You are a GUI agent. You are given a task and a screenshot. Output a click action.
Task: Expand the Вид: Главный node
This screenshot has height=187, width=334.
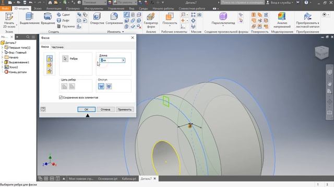[x=2, y=52]
